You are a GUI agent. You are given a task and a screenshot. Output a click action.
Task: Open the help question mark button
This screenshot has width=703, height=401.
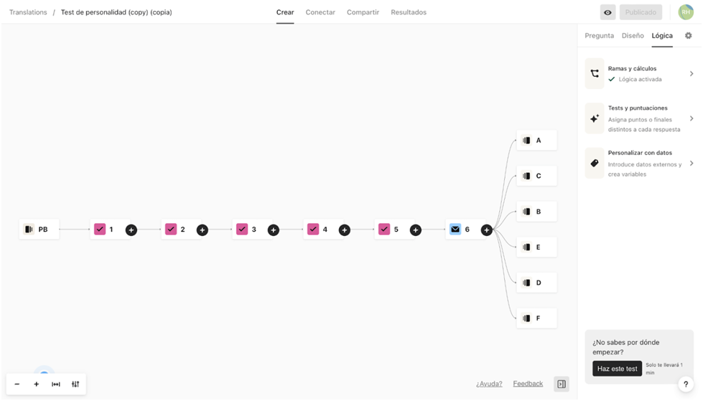click(x=685, y=385)
